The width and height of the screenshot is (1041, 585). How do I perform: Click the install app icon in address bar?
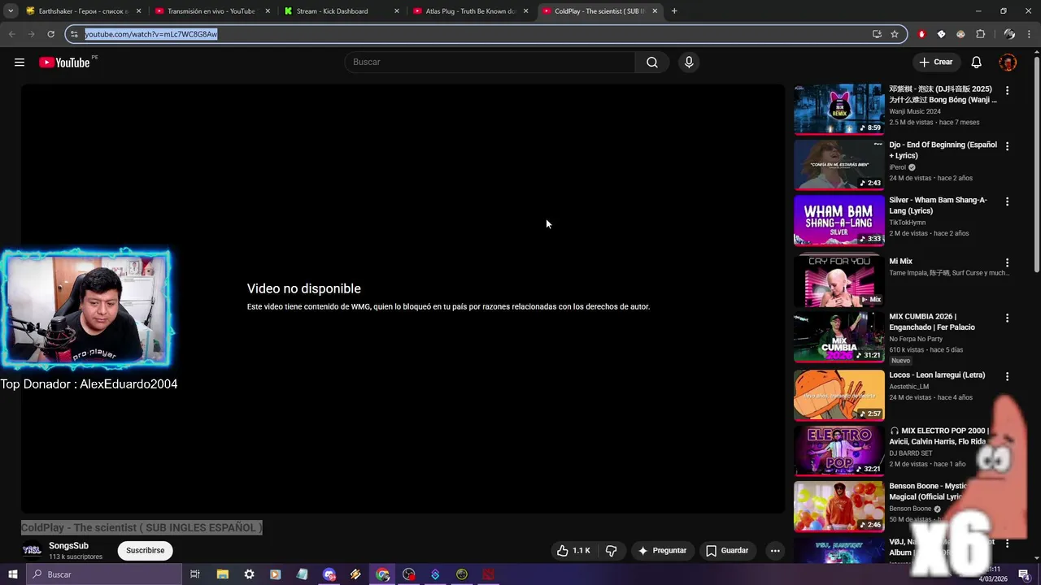pyautogui.click(x=877, y=34)
